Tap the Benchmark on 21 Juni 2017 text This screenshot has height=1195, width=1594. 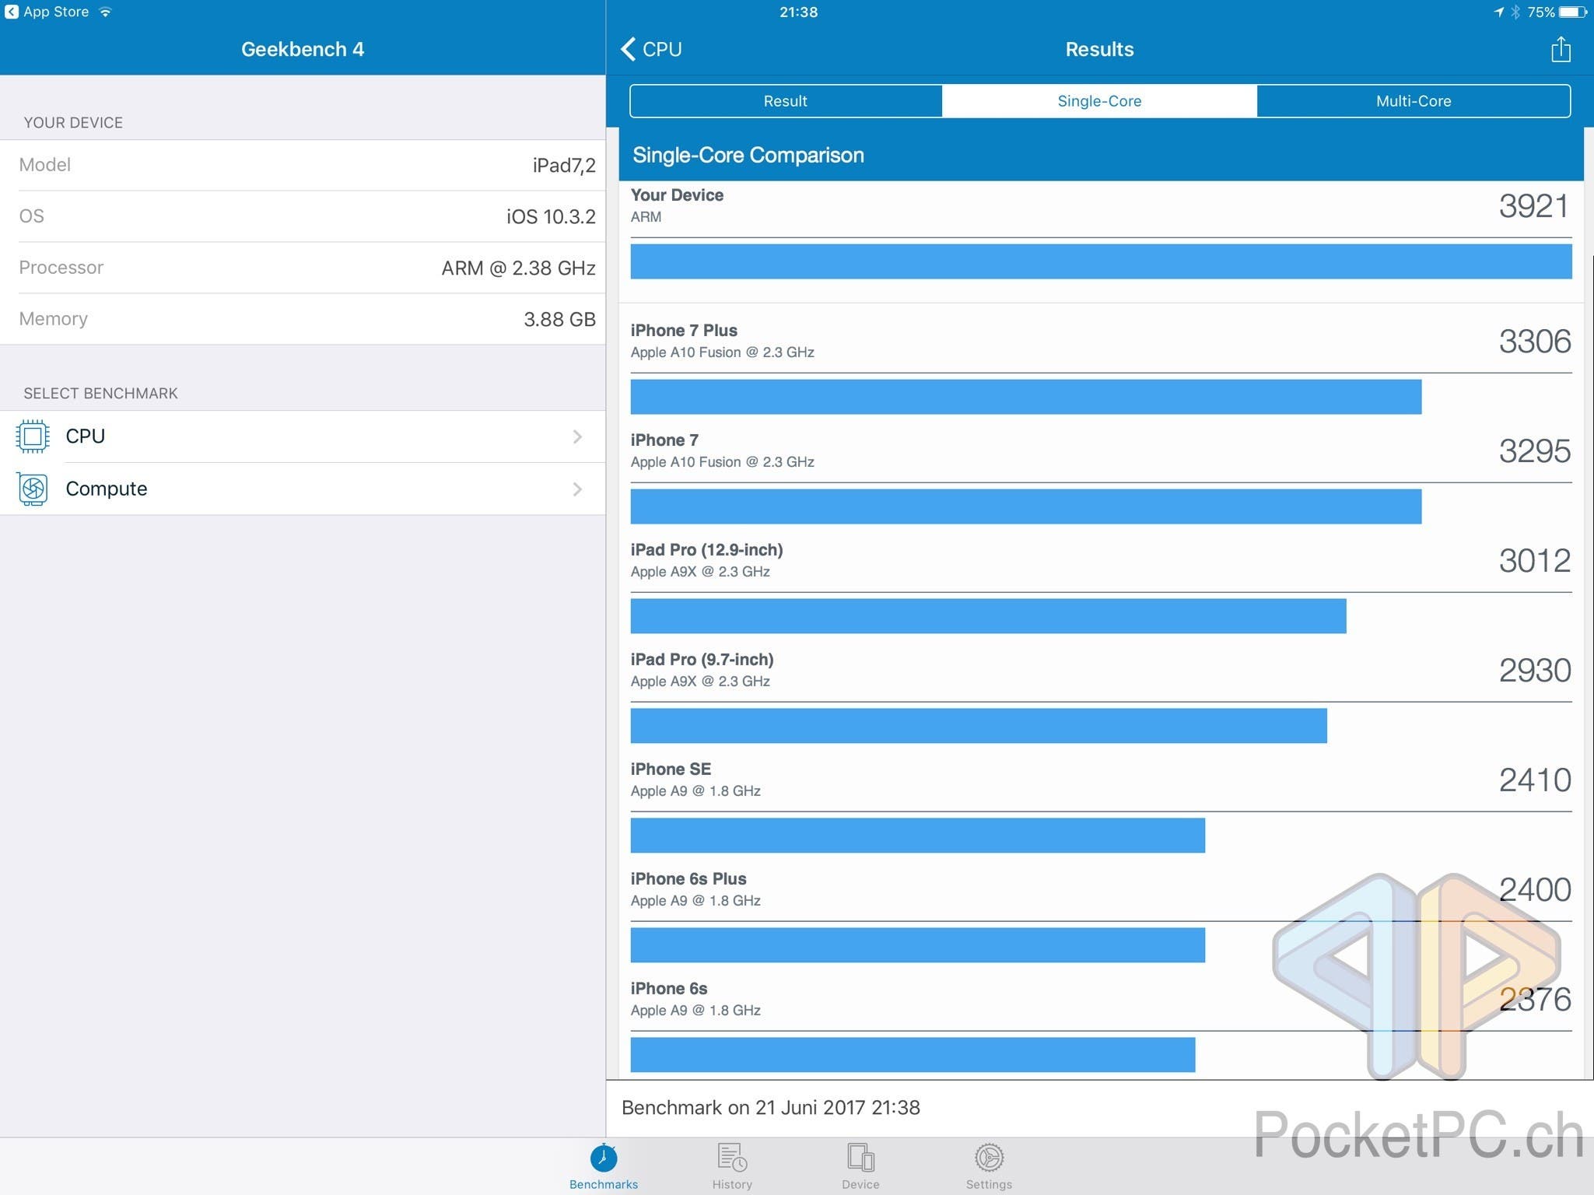pyautogui.click(x=770, y=1108)
